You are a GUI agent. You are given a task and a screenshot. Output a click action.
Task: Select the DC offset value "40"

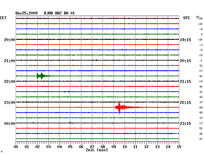[x=201, y=87]
